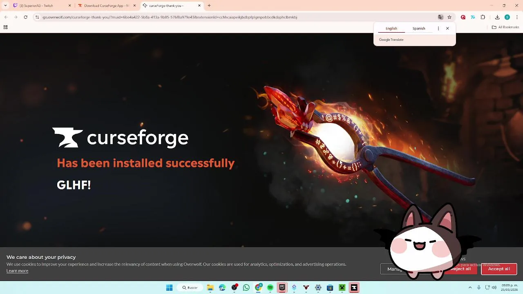Open the volume control in system tray
Image resolution: width=523 pixels, height=294 pixels.
[x=494, y=288]
